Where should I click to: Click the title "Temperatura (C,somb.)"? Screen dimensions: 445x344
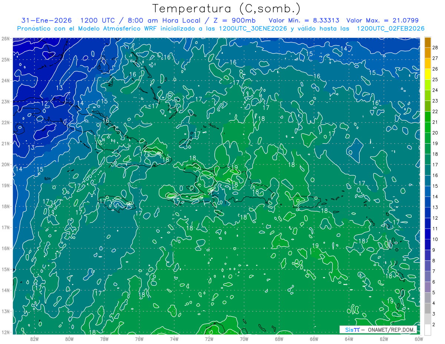(226, 9)
